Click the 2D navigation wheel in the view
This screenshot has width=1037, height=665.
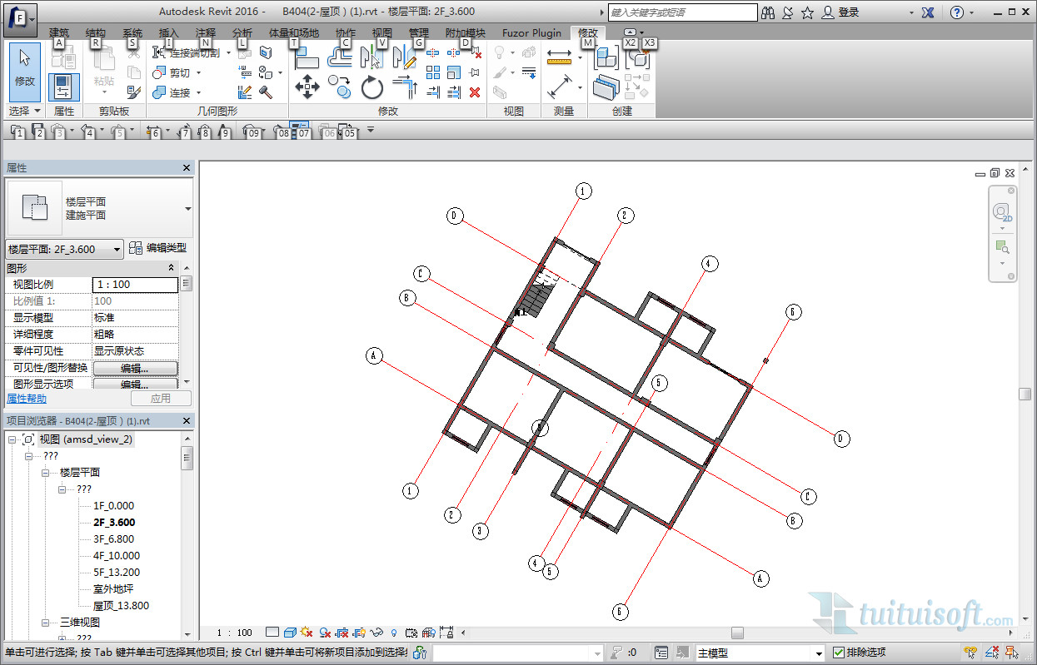pyautogui.click(x=1001, y=212)
